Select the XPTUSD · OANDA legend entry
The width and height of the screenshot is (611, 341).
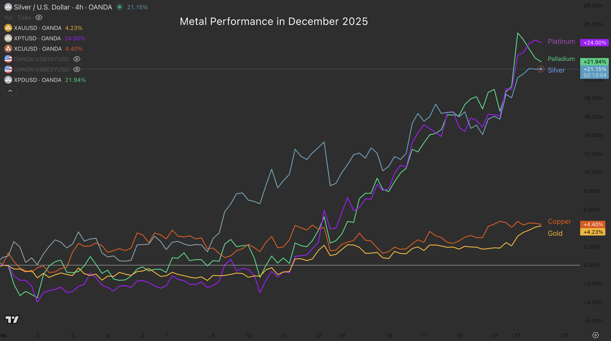[x=37, y=38]
